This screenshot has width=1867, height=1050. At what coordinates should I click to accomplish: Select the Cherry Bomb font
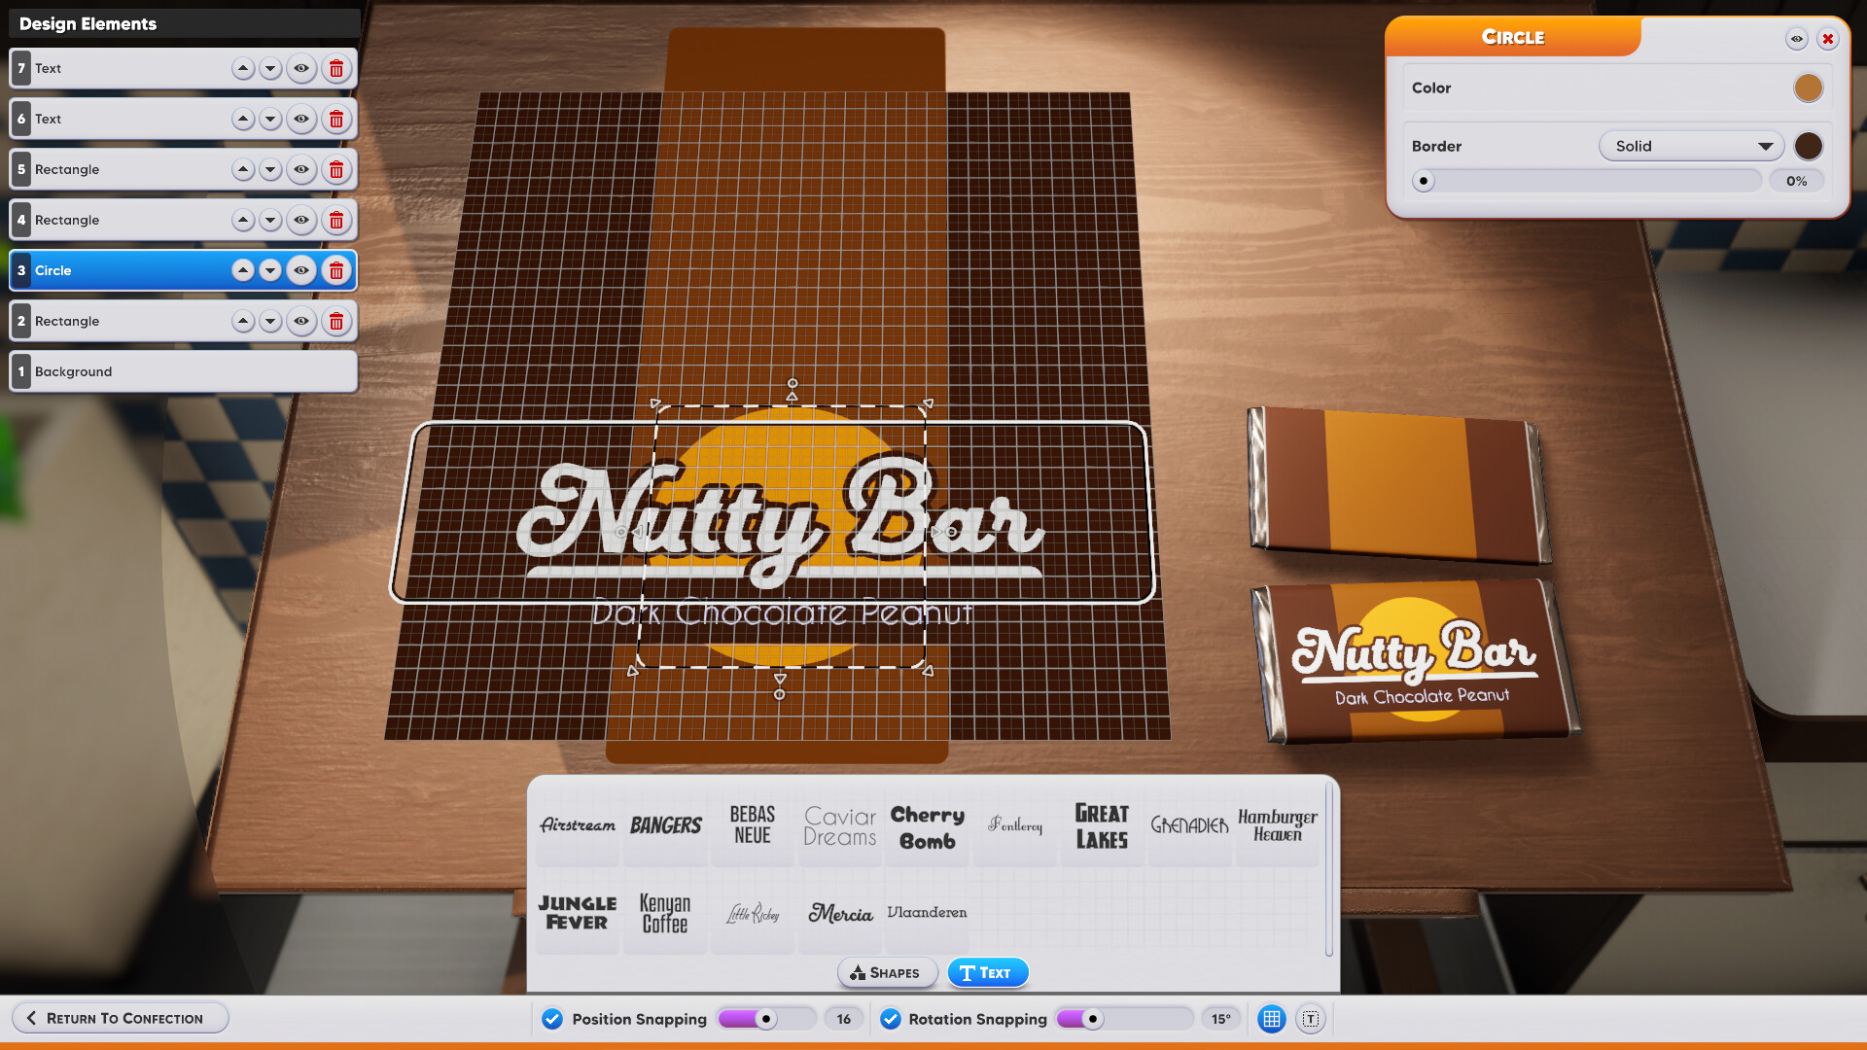(x=927, y=828)
